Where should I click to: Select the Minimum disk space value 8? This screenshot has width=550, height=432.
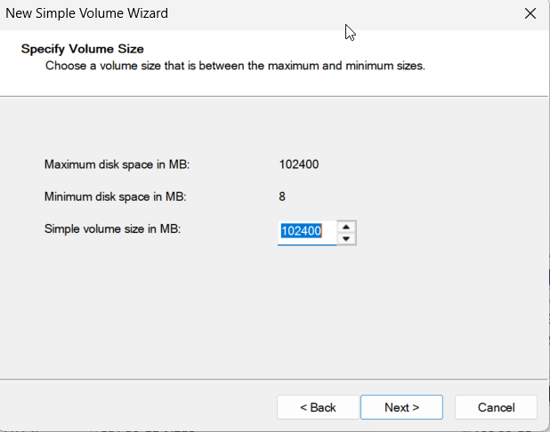[282, 196]
